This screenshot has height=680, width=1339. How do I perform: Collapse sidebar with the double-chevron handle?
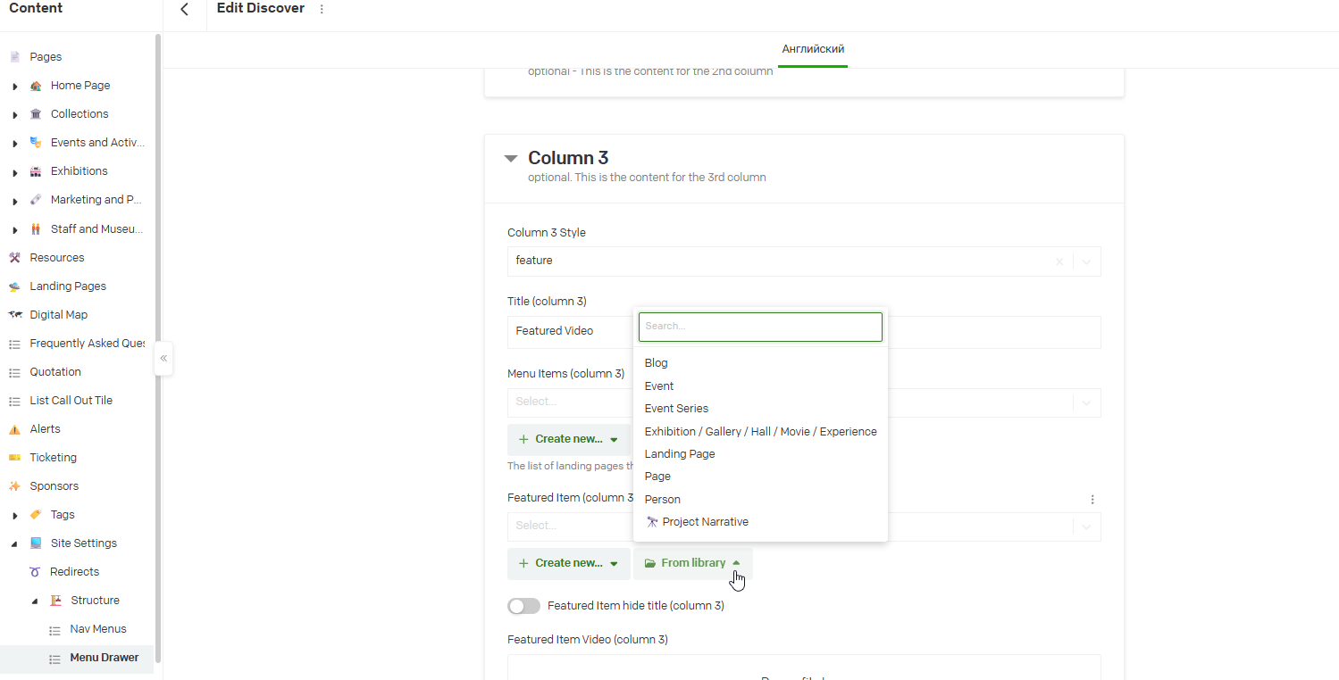tap(163, 358)
